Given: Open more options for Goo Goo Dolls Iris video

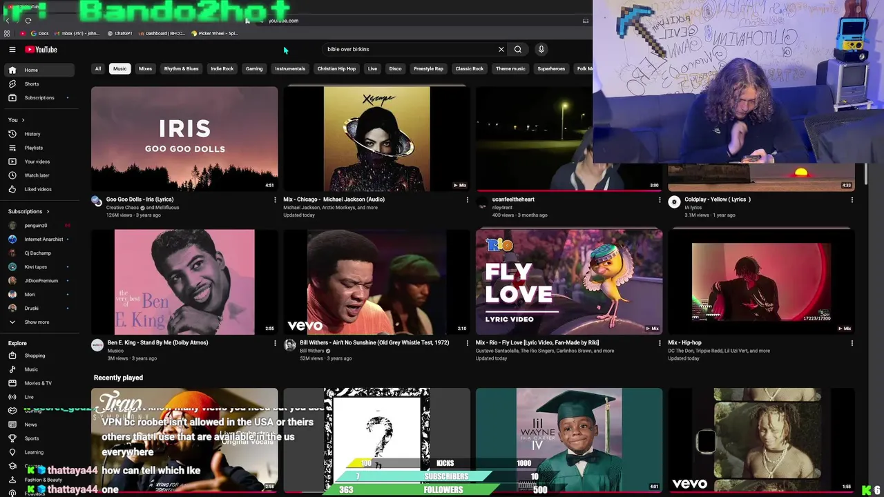Looking at the screenshot, I should (275, 199).
